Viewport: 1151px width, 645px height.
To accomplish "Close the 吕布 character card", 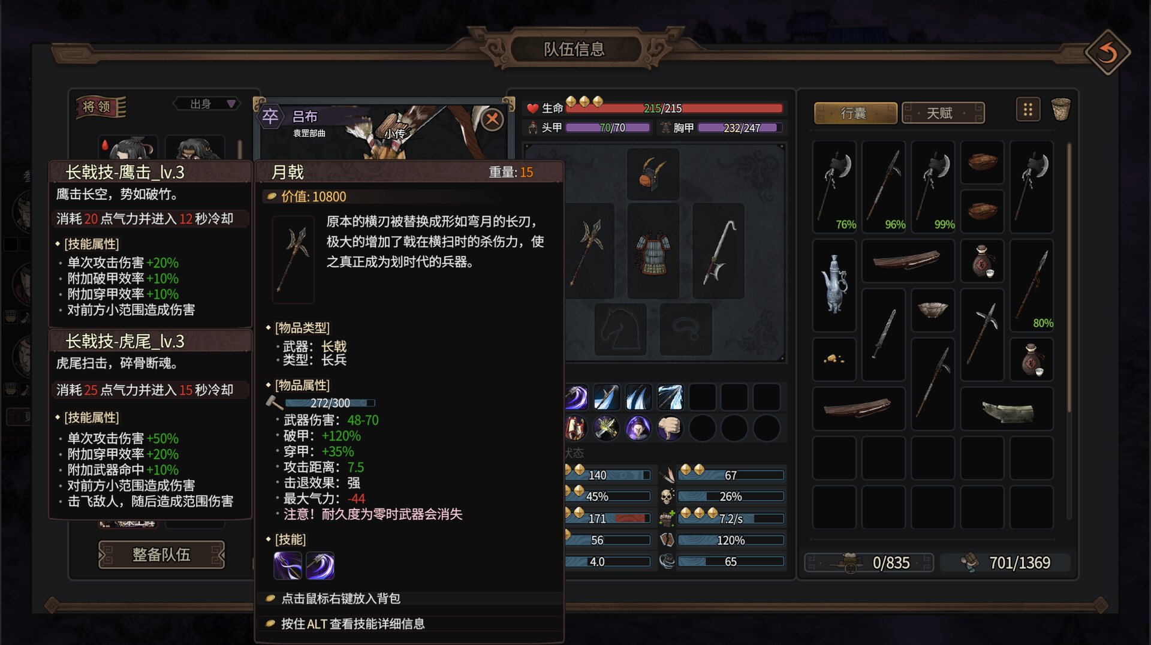I will tap(492, 119).
